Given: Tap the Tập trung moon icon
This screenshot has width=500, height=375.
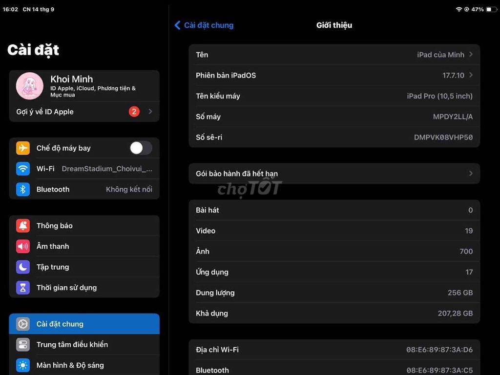Looking at the screenshot, I should click(23, 267).
